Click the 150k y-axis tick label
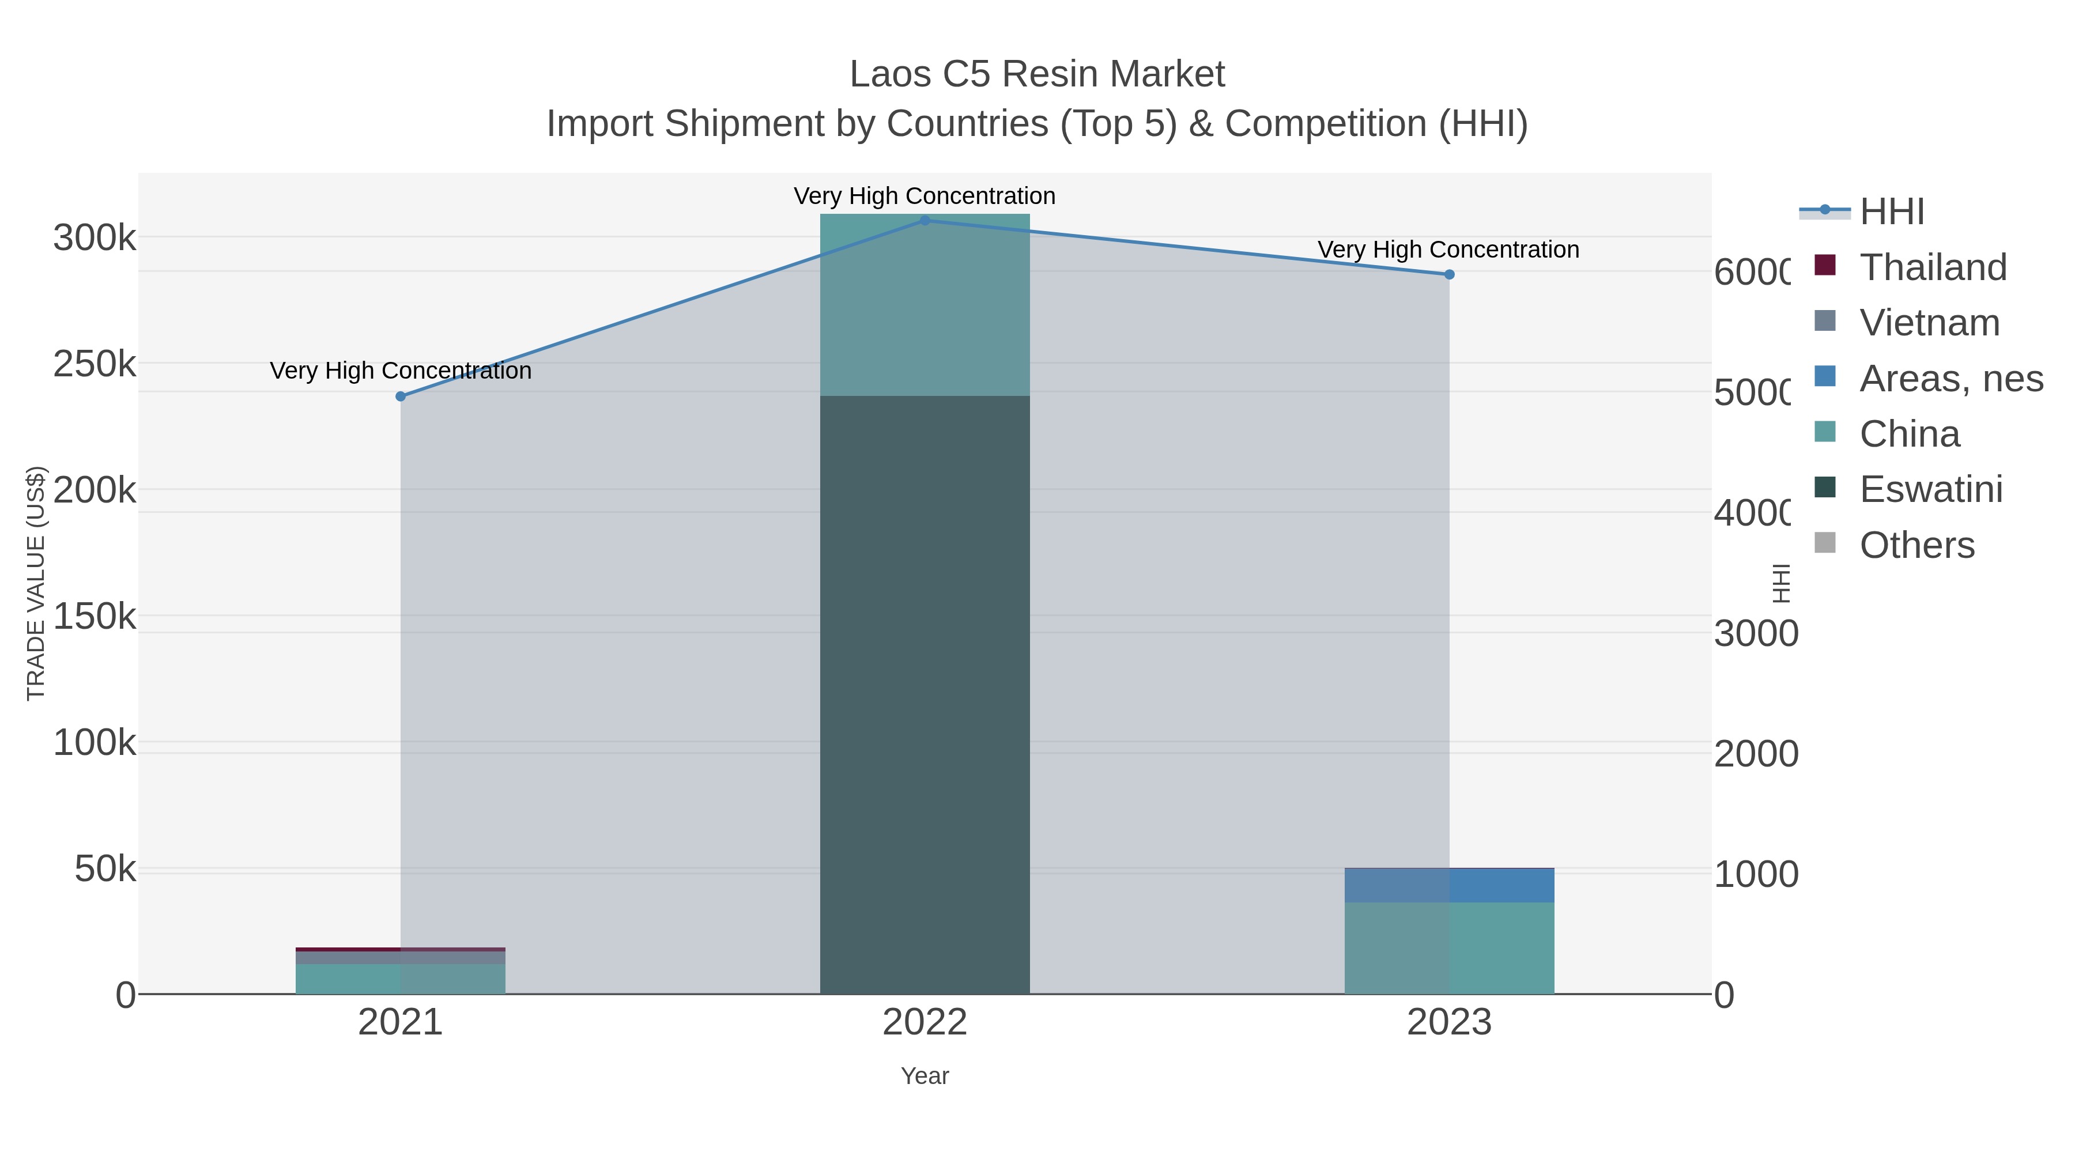 pyautogui.click(x=95, y=616)
